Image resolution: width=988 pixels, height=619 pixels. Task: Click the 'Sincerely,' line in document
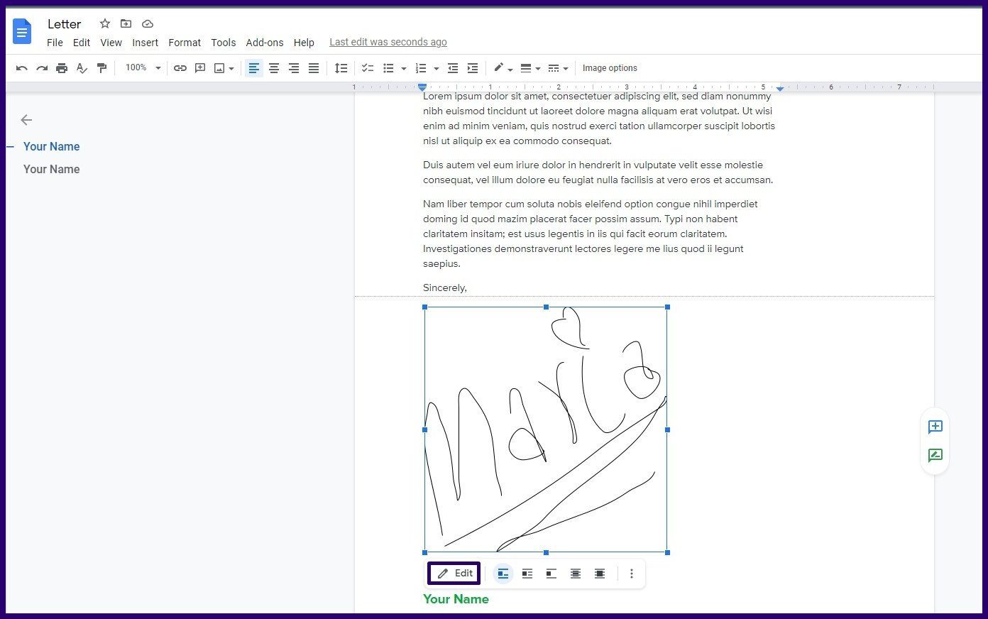445,287
